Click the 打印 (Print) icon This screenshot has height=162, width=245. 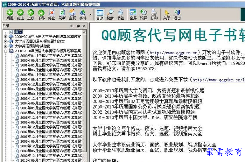[x=154, y=15]
